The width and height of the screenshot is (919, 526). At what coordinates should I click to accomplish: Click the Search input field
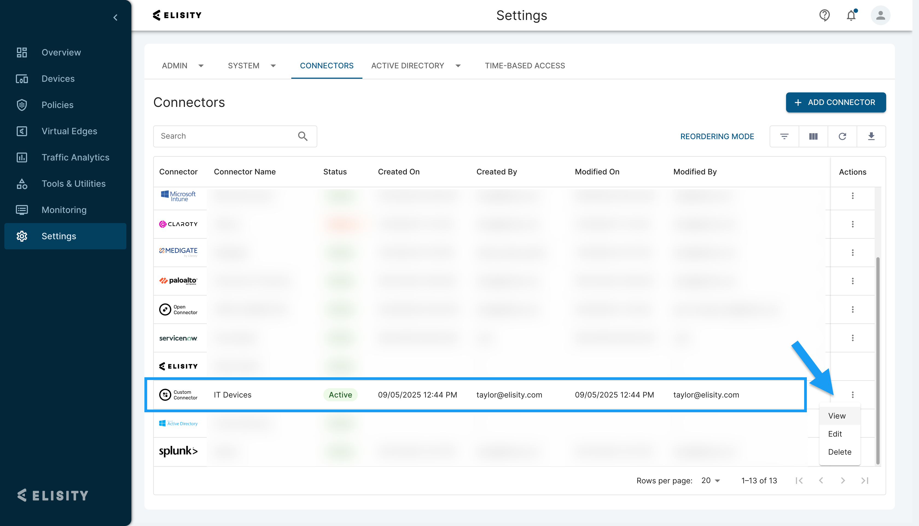pos(235,136)
